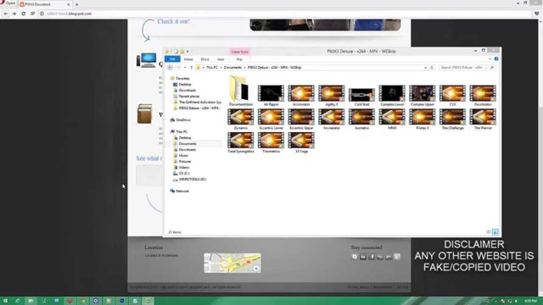
Task: Select the MMX video file
Action: point(392,119)
